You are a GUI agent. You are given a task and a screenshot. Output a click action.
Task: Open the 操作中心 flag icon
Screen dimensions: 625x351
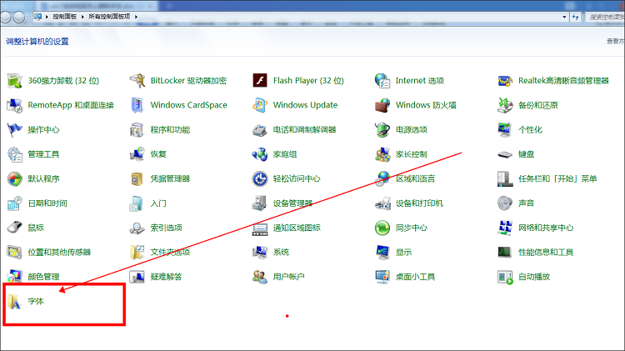tap(15, 130)
